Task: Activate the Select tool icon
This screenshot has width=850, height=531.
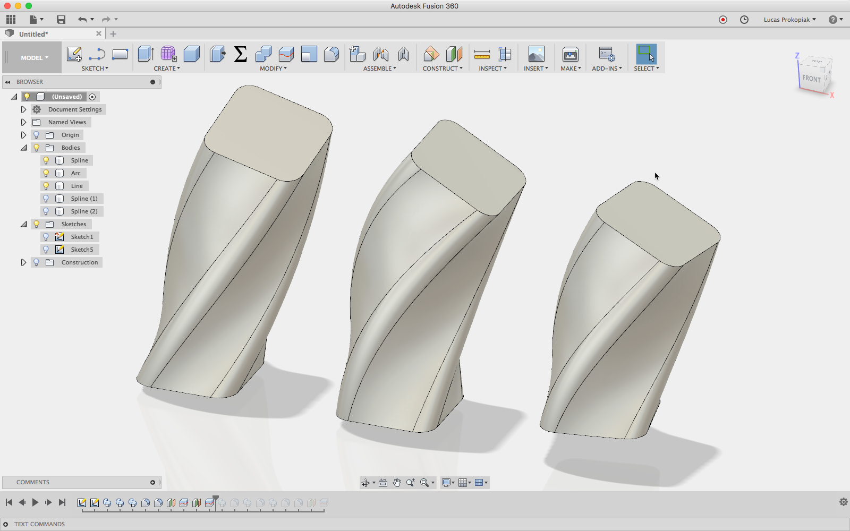Action: 646,54
